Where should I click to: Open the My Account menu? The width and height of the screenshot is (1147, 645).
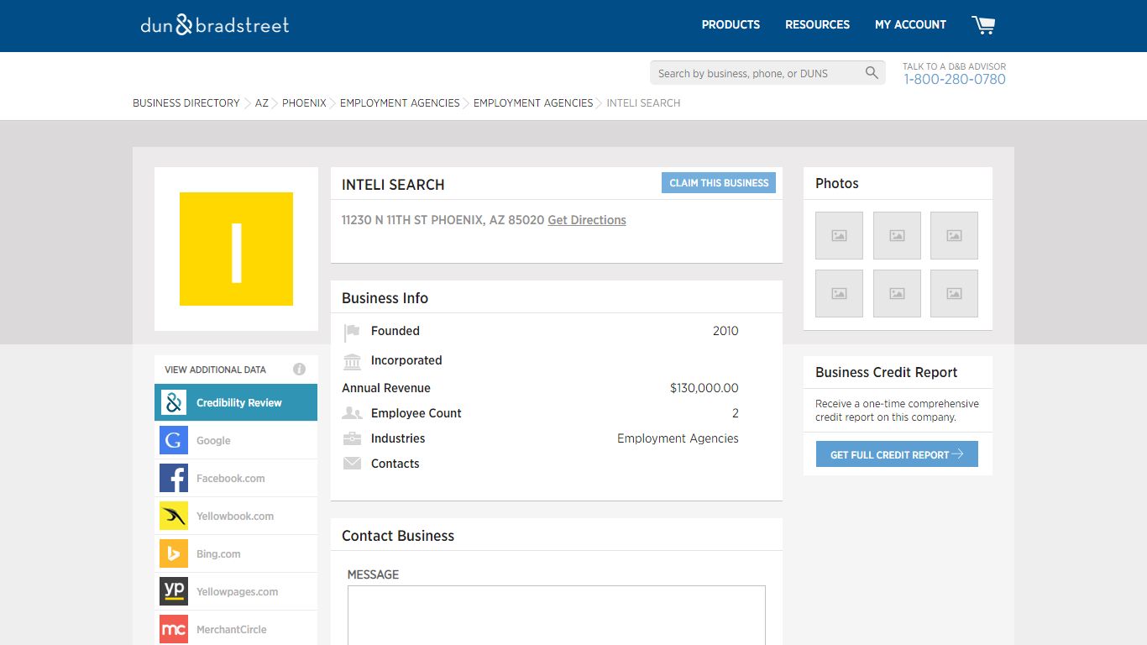point(910,25)
